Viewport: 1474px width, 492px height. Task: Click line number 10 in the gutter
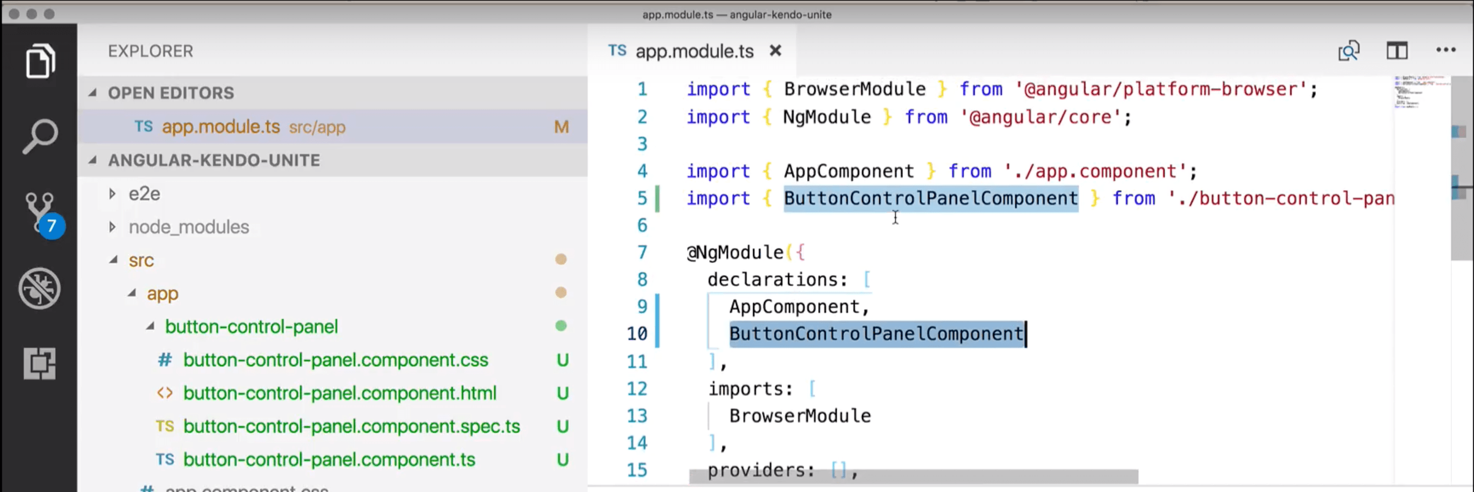[637, 334]
